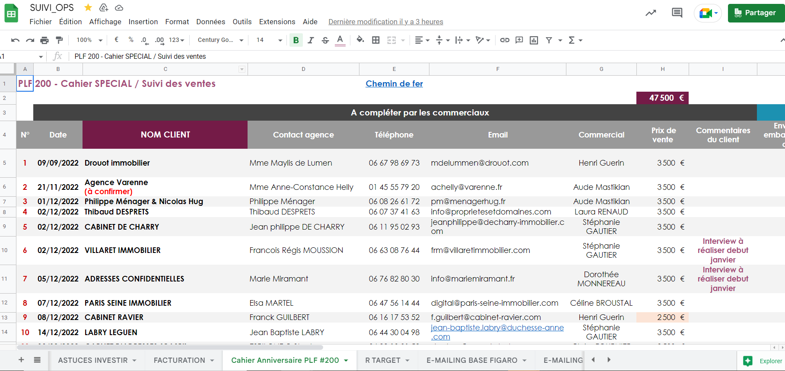Viewport: 785px width, 371px height.
Task: Toggle bold formatting
Action: tap(296, 40)
